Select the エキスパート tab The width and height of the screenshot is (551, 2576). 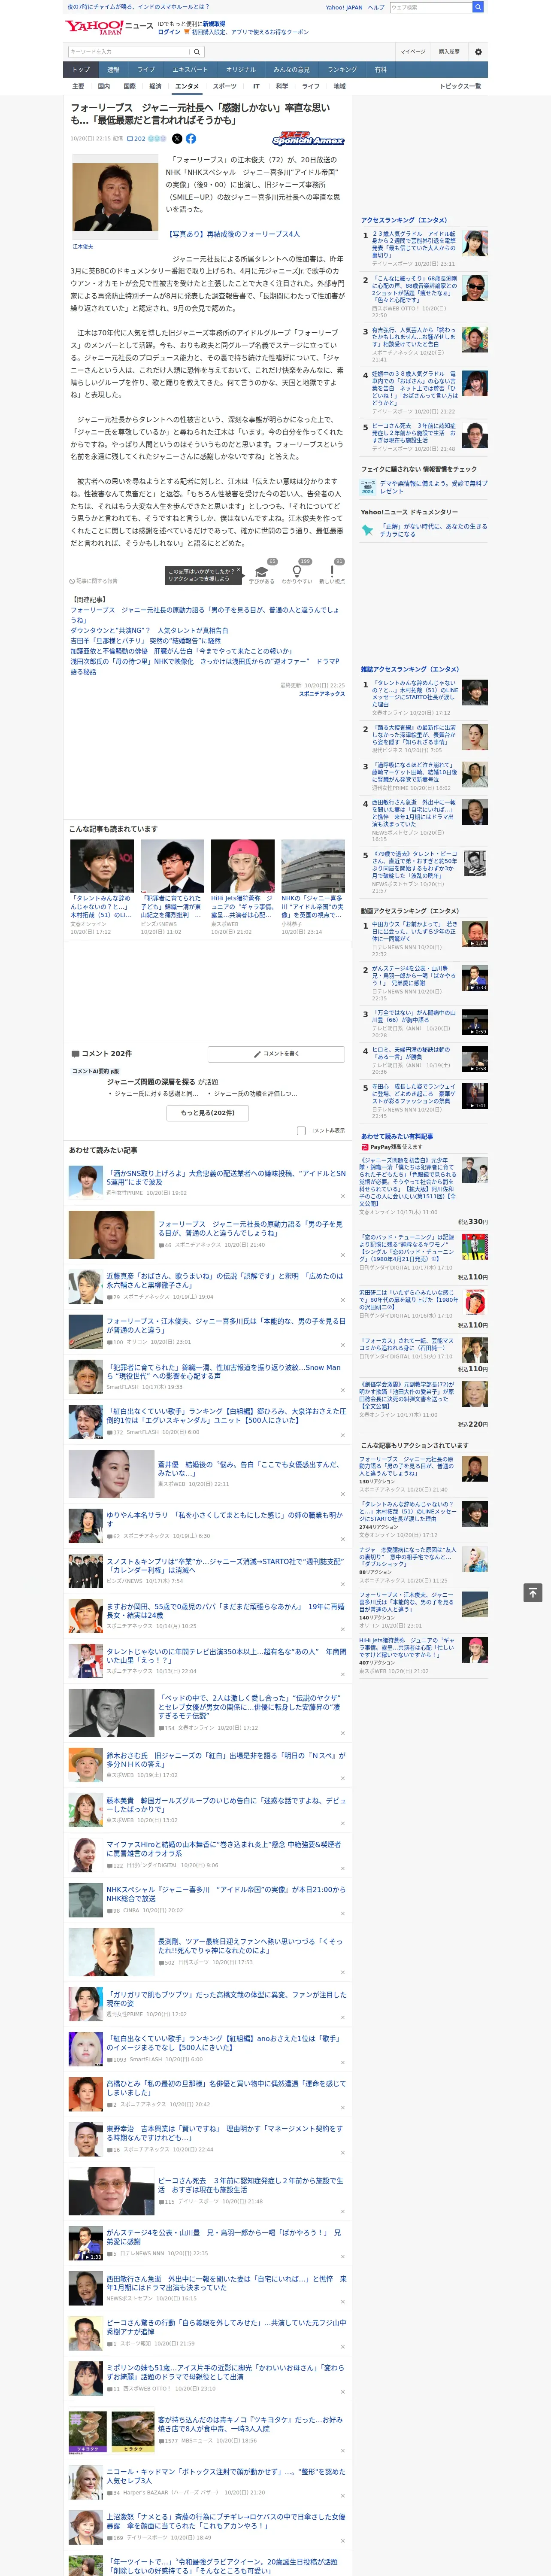click(190, 70)
